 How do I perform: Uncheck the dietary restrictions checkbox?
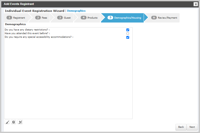[x=128, y=30]
